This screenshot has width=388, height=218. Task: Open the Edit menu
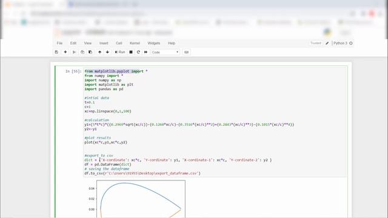(x=73, y=43)
